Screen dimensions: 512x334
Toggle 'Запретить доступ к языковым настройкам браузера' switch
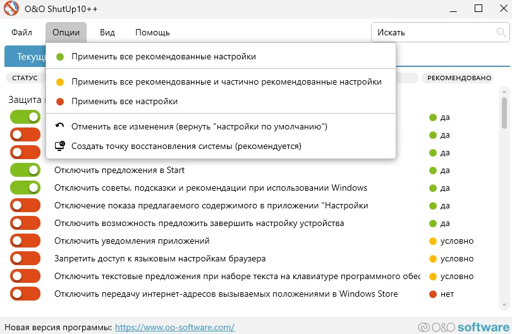tap(25, 258)
